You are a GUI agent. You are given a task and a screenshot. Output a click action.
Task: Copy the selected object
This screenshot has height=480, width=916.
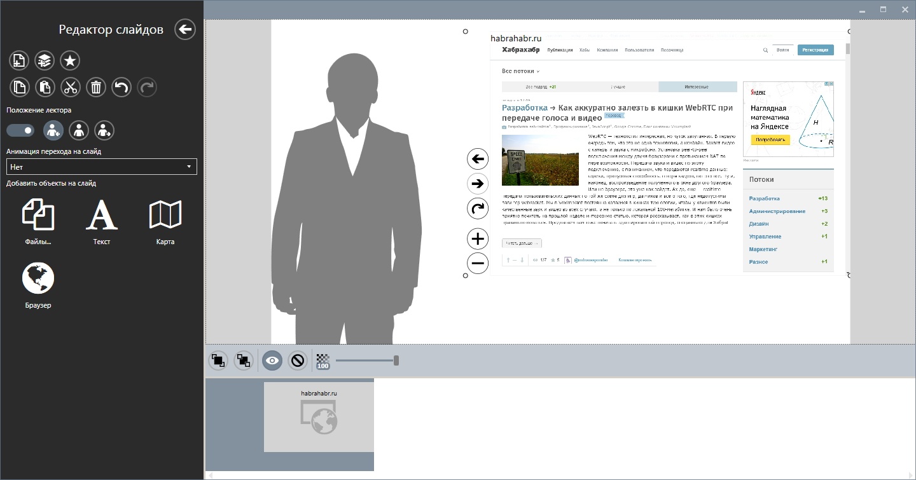pos(19,86)
